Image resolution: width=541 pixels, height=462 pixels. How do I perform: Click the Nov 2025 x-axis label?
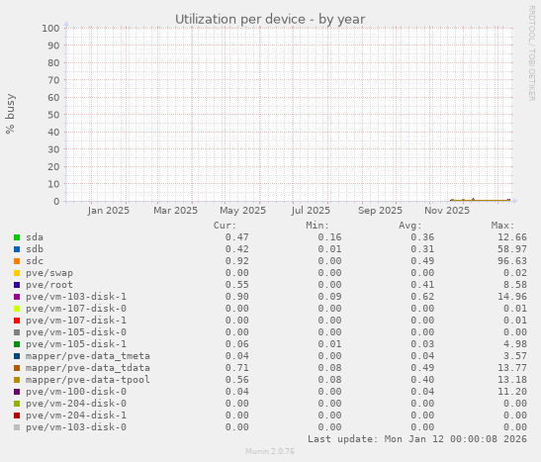click(x=447, y=211)
